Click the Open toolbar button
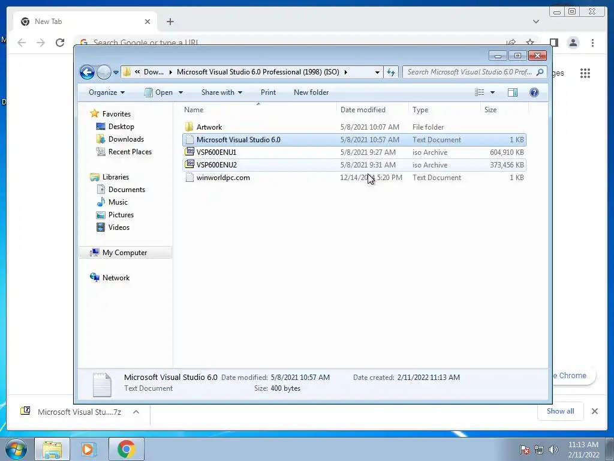 tap(158, 92)
